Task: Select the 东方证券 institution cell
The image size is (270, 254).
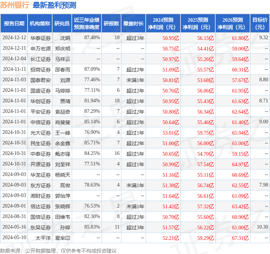Action: pyautogui.click(x=41, y=185)
